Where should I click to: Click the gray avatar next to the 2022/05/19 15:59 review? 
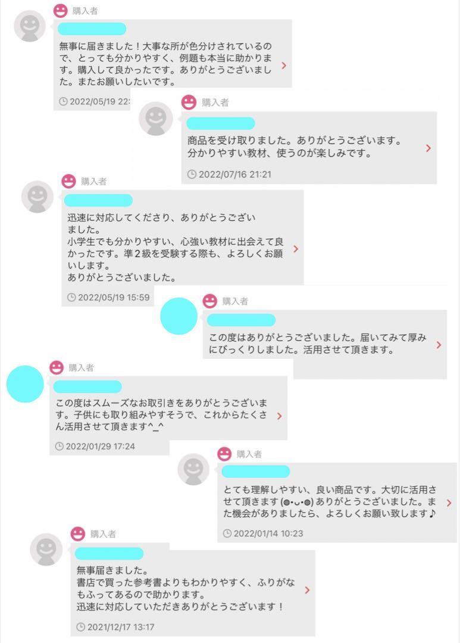(x=37, y=197)
